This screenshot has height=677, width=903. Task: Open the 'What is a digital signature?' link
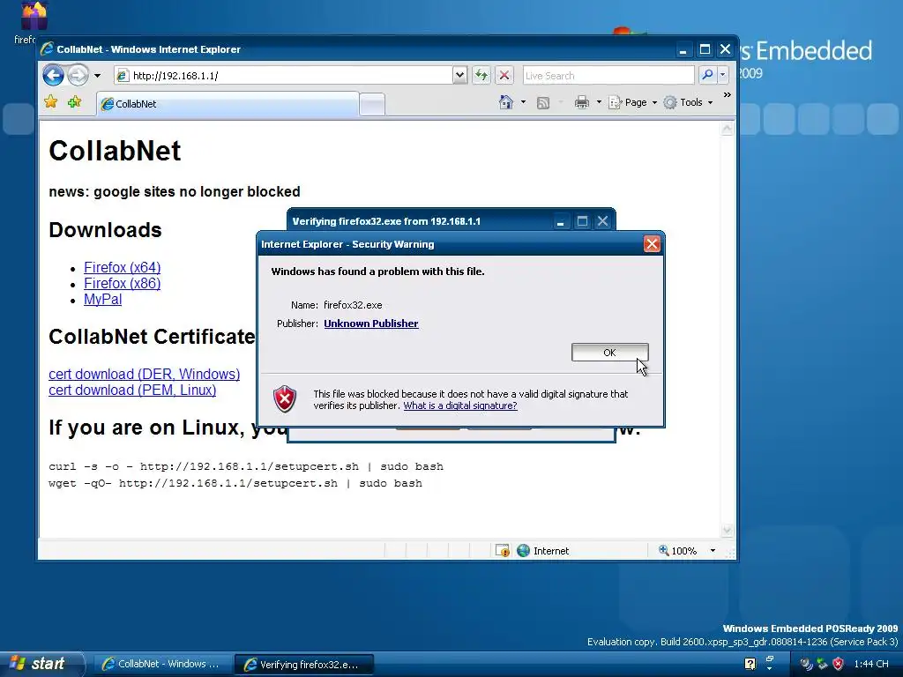(x=460, y=405)
